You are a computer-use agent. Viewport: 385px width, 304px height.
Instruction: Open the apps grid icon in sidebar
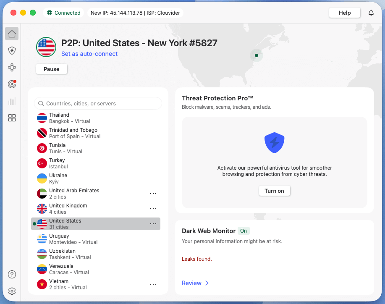[x=12, y=118]
